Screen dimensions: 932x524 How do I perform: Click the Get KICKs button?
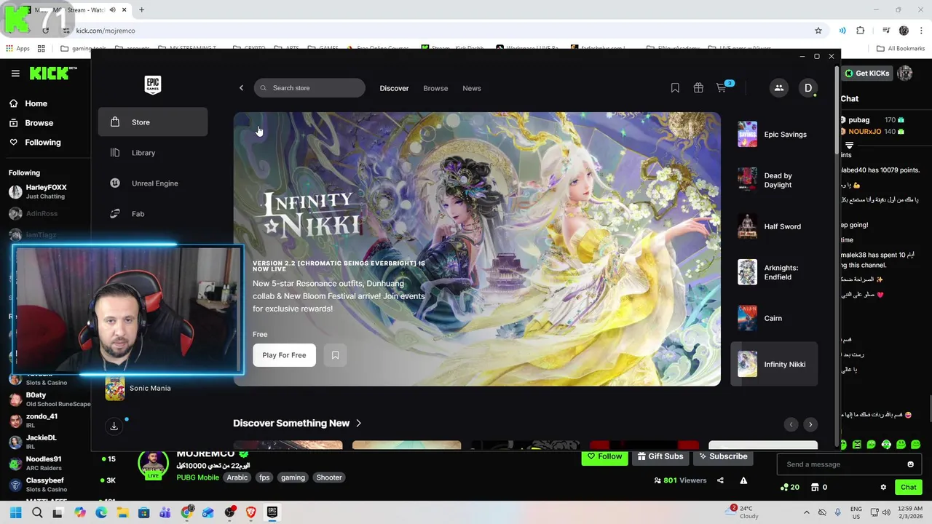(867, 74)
